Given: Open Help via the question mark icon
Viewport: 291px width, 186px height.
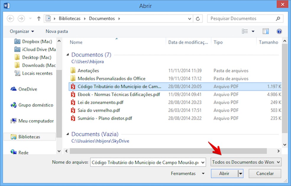Looking at the screenshot, I should tap(279, 31).
